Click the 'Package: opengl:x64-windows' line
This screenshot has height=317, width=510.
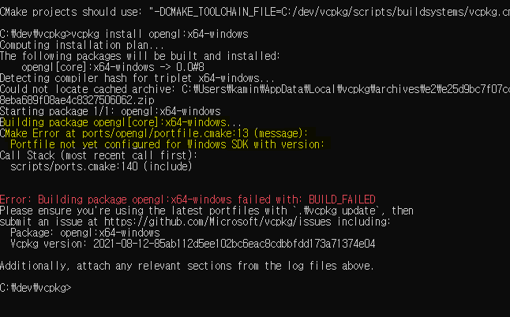(85, 233)
